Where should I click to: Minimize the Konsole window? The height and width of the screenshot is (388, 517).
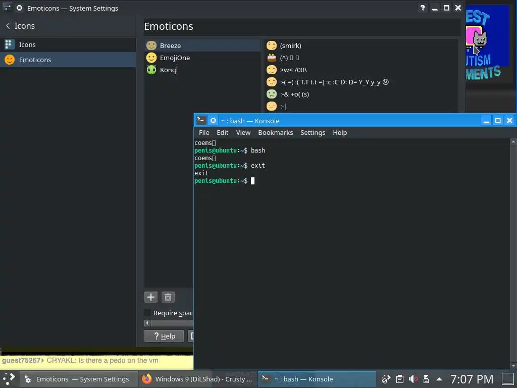[486, 120]
